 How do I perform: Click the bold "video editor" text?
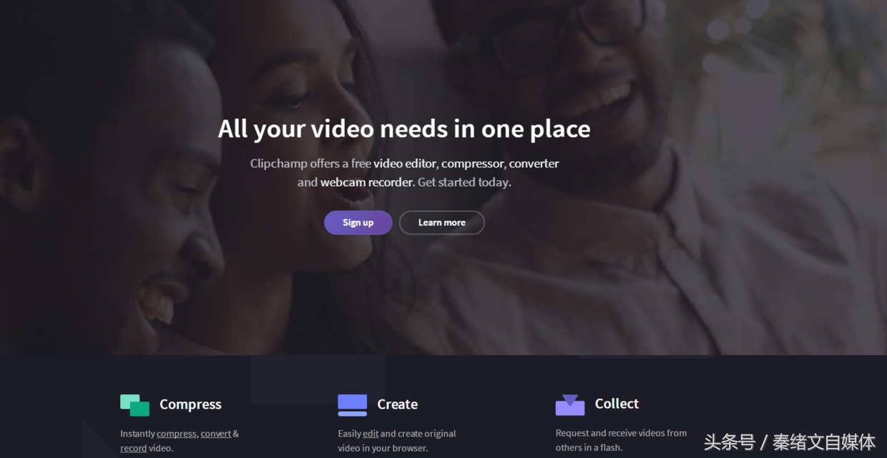point(404,164)
